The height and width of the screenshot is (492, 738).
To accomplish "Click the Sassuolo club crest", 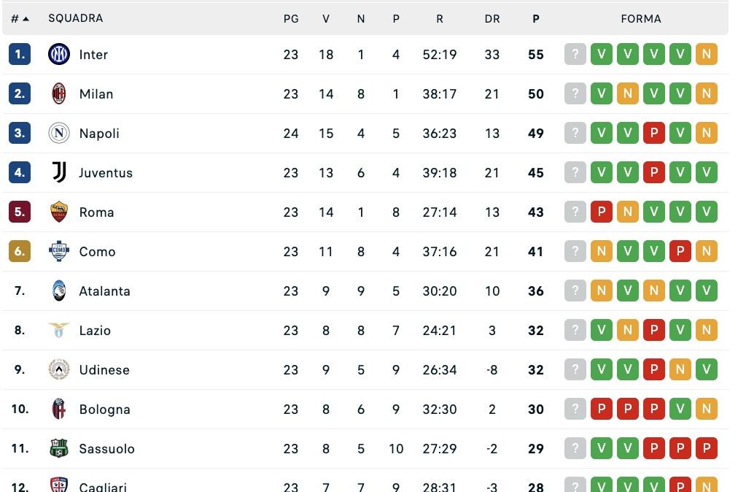I will [58, 448].
